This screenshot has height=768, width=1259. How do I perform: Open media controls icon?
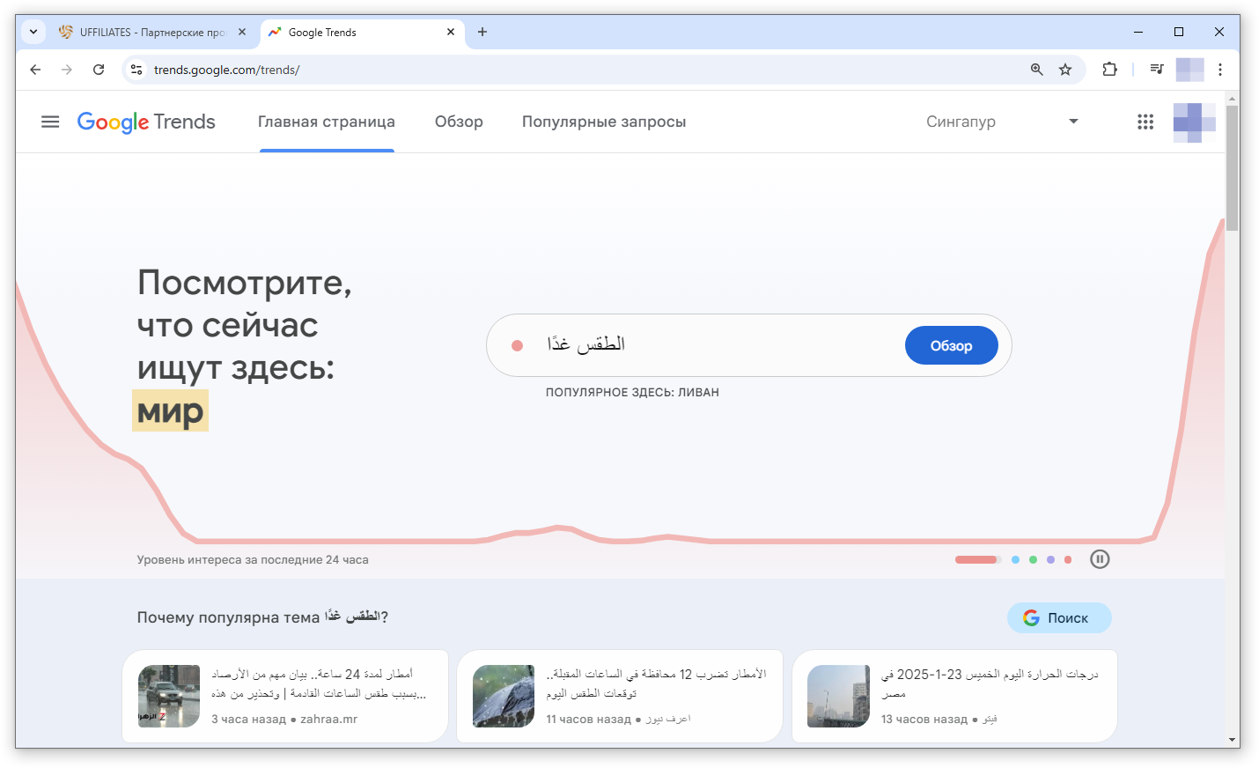coord(1157,70)
